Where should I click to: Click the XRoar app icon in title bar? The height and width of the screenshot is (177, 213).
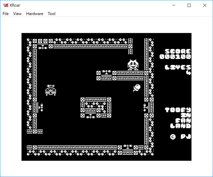click(6, 5)
